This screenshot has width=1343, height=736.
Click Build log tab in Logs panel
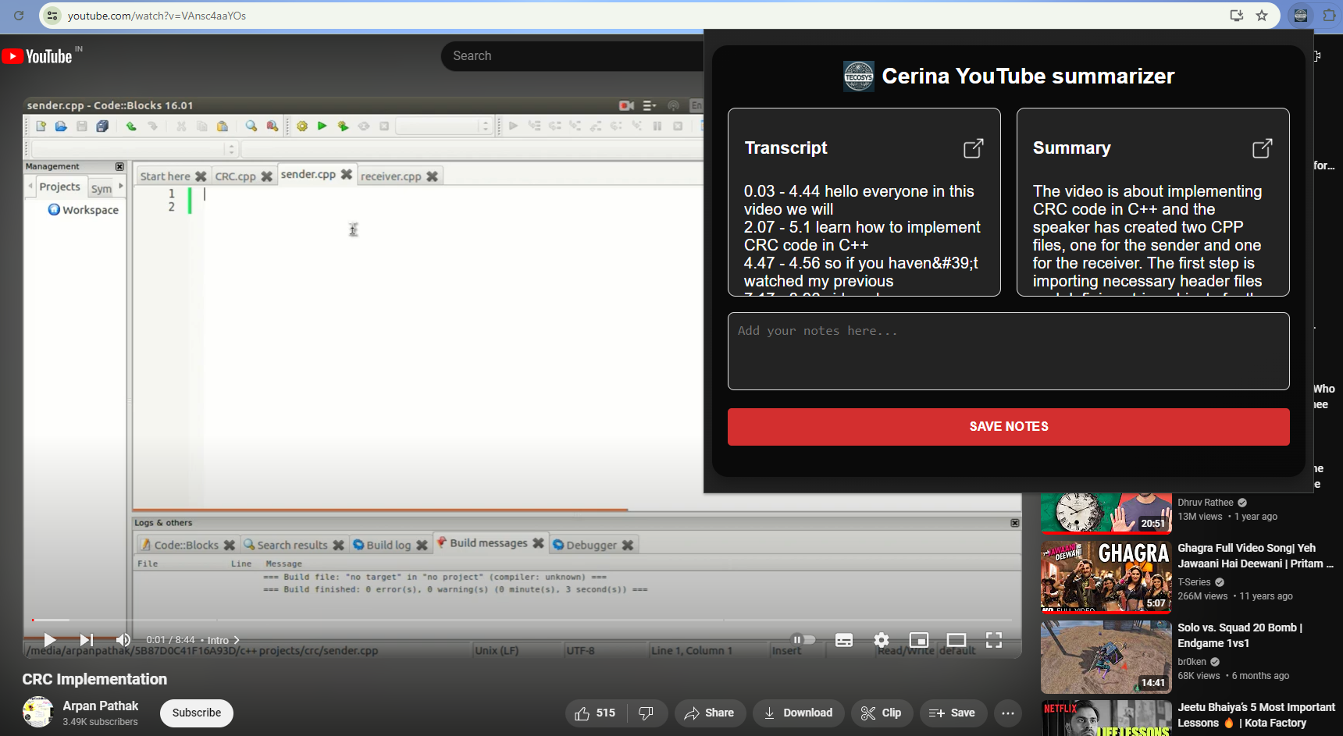click(388, 545)
